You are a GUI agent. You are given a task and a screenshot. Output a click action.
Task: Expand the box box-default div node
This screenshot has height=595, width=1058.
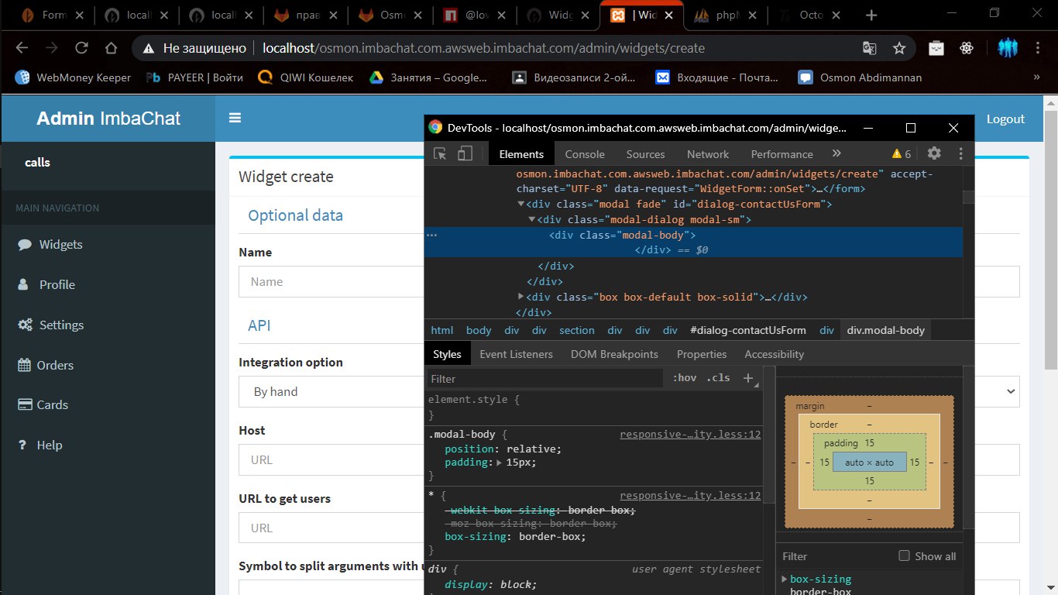521,297
